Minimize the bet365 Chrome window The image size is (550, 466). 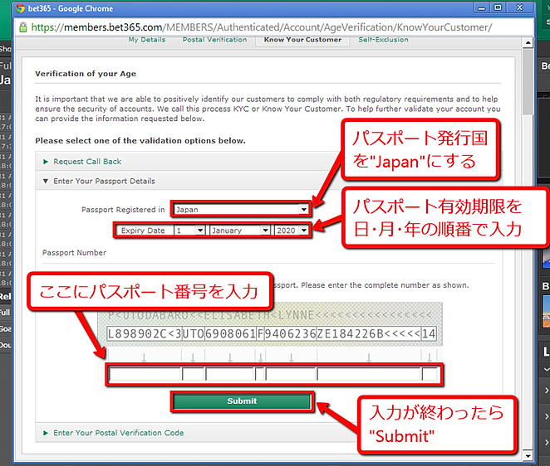tap(482, 7)
